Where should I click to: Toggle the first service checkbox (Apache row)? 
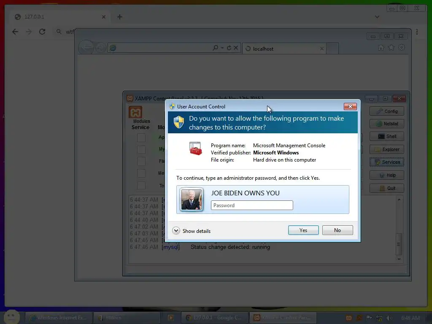click(x=141, y=138)
